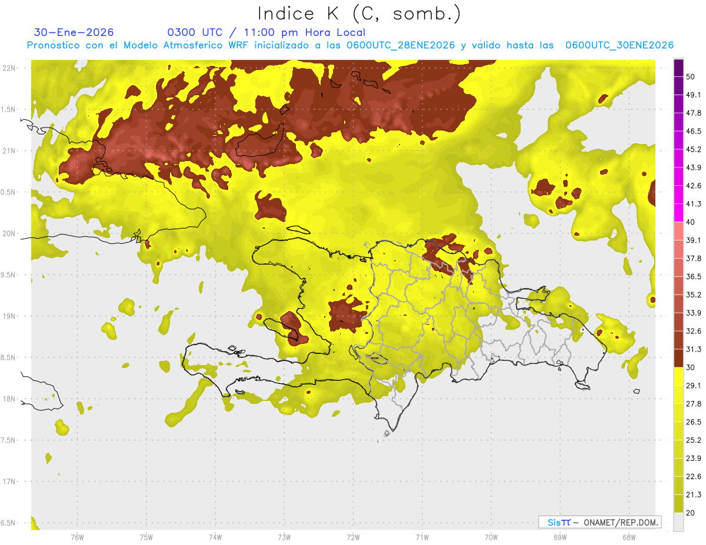
Task: Click the color bar label "50"
Action: pyautogui.click(x=691, y=76)
